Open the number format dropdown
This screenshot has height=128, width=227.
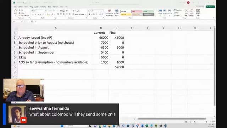[103, 11]
